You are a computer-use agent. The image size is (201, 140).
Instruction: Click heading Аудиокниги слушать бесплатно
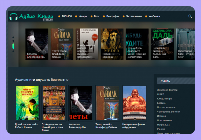click(x=42, y=80)
